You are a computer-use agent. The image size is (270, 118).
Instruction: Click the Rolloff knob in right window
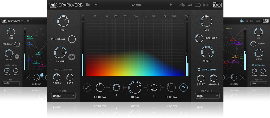(253, 44)
